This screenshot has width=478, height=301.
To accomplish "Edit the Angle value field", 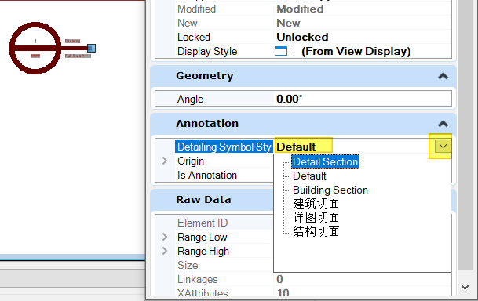I will [x=362, y=99].
